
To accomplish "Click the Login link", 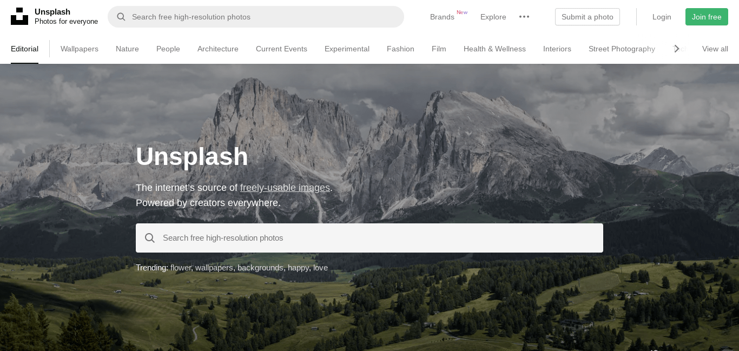I will 662,17.
